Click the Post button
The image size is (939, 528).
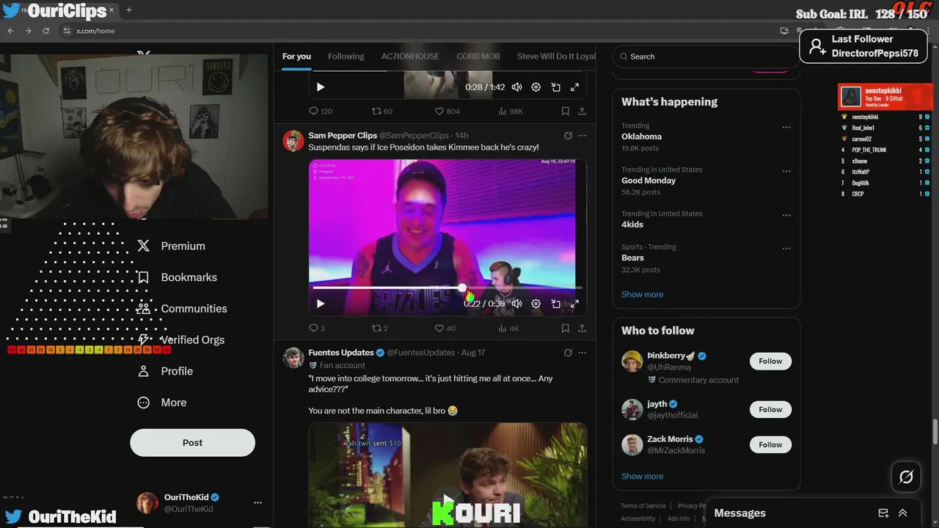[192, 443]
